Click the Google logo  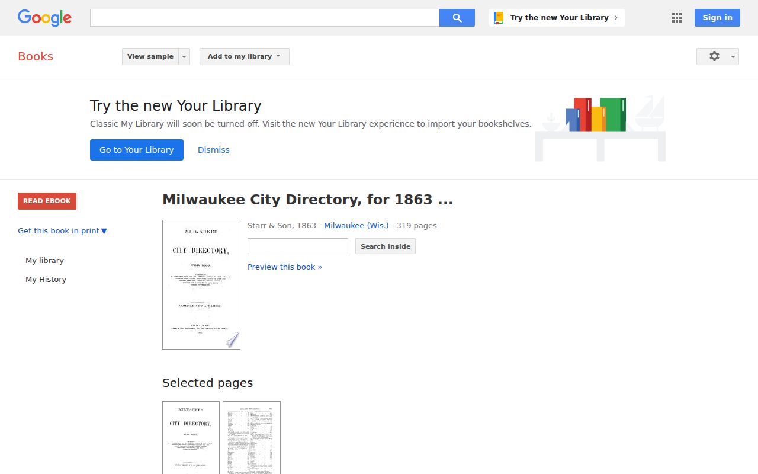pos(44,18)
